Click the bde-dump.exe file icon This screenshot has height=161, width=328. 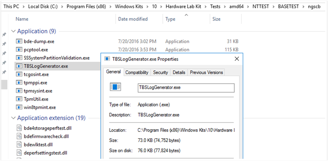(19, 41)
